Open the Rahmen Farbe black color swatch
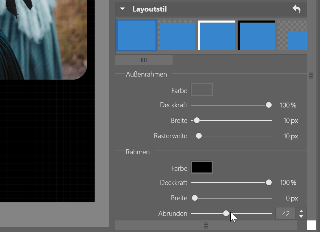This screenshot has width=320, height=232. click(202, 167)
